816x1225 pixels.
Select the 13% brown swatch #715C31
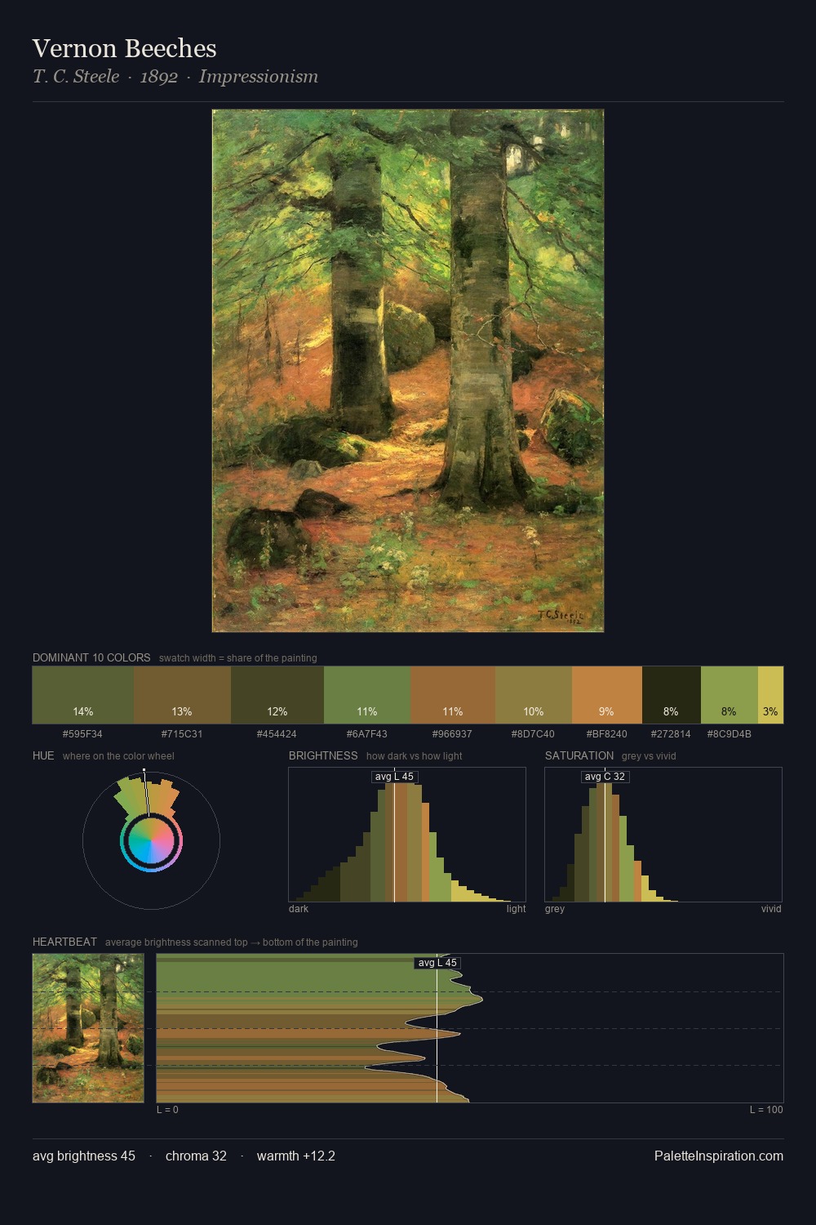pyautogui.click(x=182, y=695)
